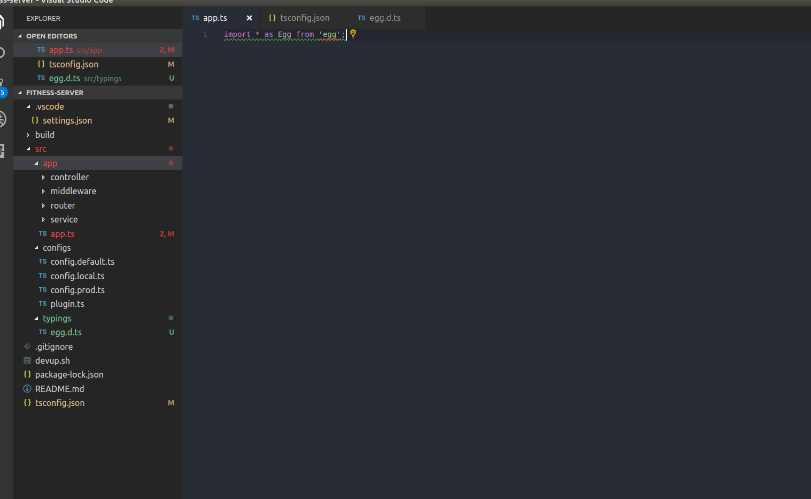Click the Debug icon in the activity bar
This screenshot has width=811, height=499.
point(2,119)
